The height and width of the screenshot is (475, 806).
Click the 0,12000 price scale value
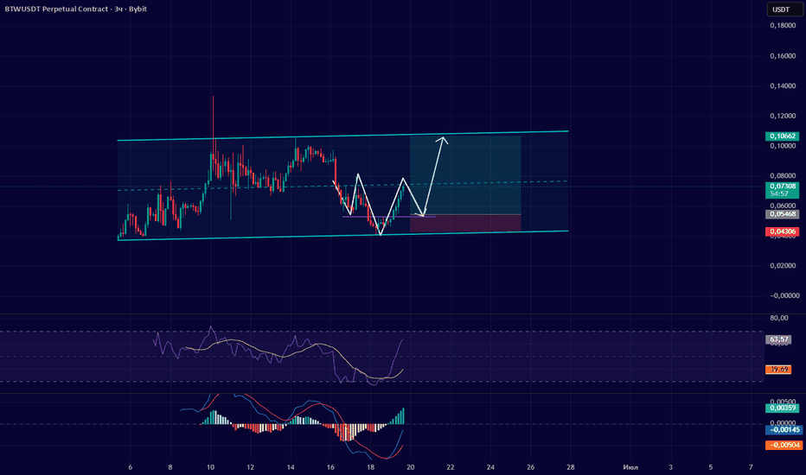point(784,116)
